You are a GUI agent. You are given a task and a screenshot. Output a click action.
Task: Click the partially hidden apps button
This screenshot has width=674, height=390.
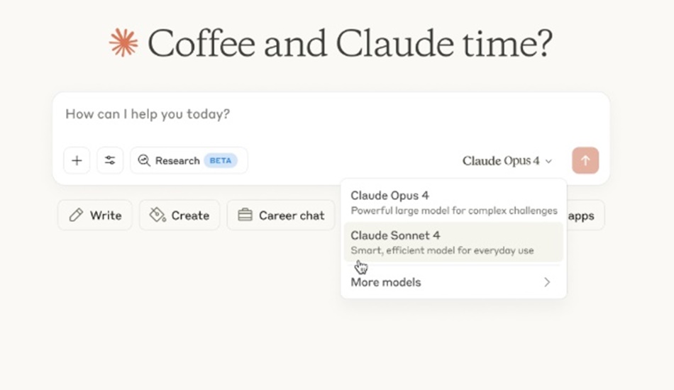[x=586, y=215]
